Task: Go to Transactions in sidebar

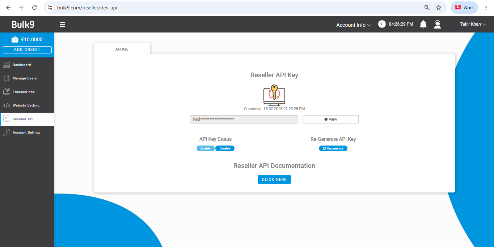Action: (27, 92)
